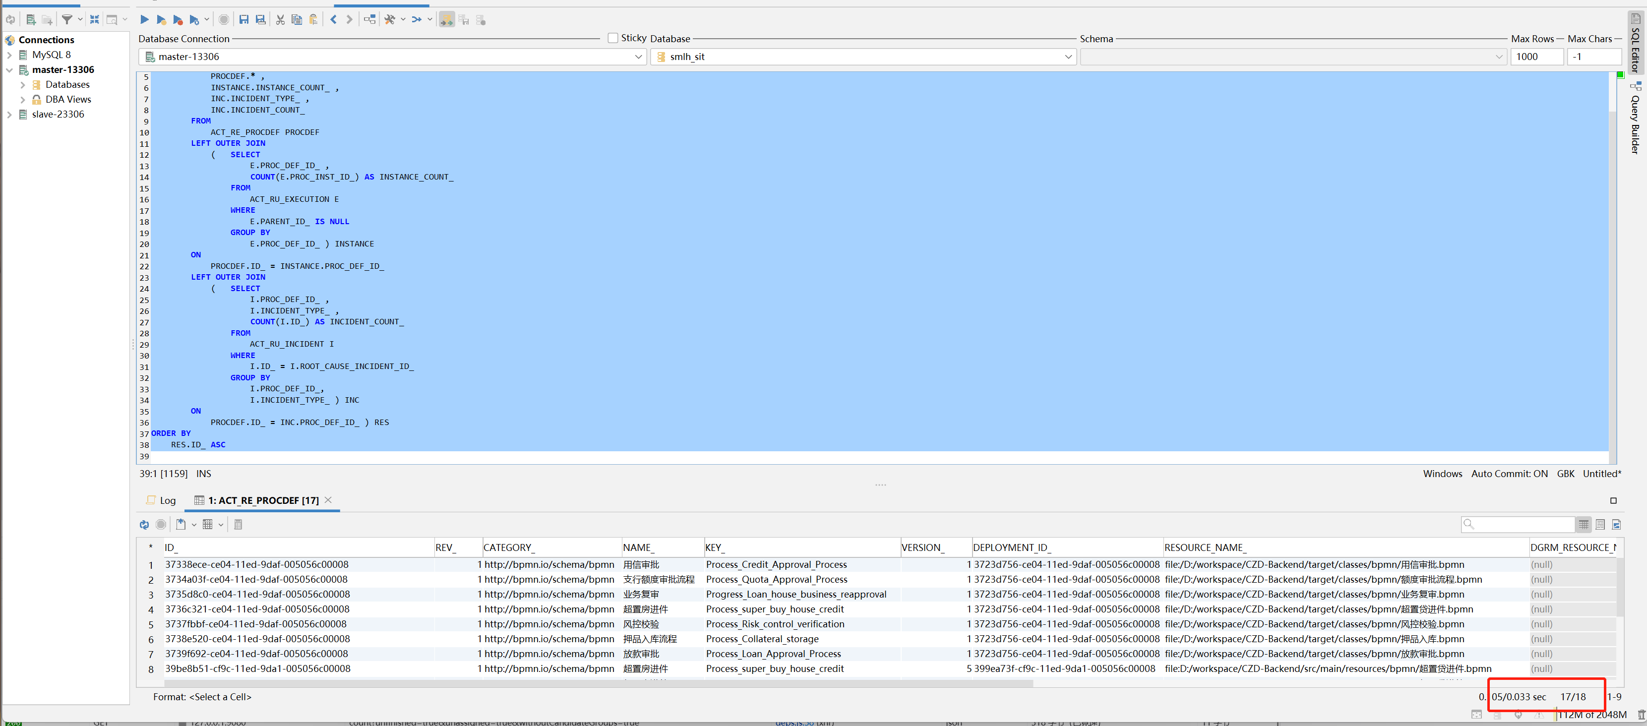Click the back arrow in editor toolbar
The width and height of the screenshot is (1647, 726).
pos(333,20)
